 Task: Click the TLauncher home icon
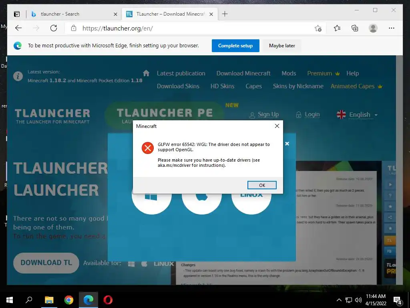coord(146,73)
